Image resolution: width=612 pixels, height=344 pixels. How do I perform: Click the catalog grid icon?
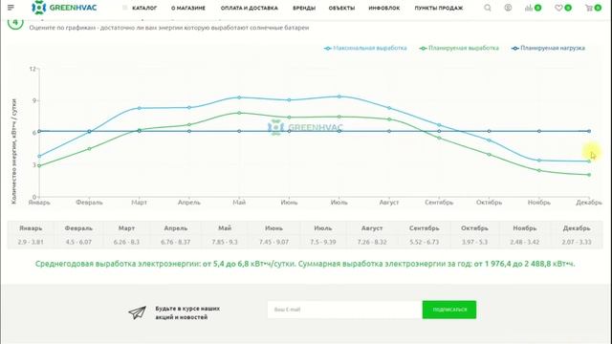(125, 8)
